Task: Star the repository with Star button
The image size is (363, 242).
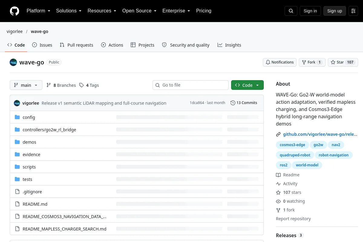Action: point(343,62)
